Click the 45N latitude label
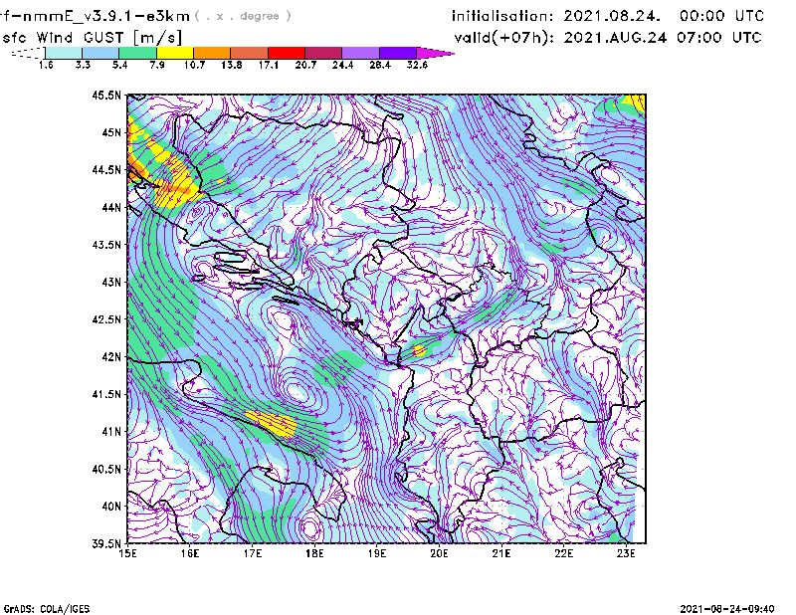796x615 pixels. coord(111,132)
